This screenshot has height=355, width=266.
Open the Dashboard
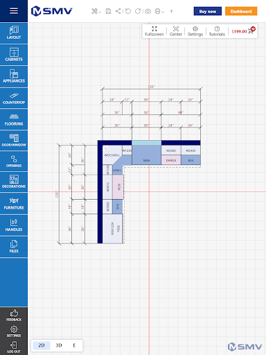tap(241, 11)
